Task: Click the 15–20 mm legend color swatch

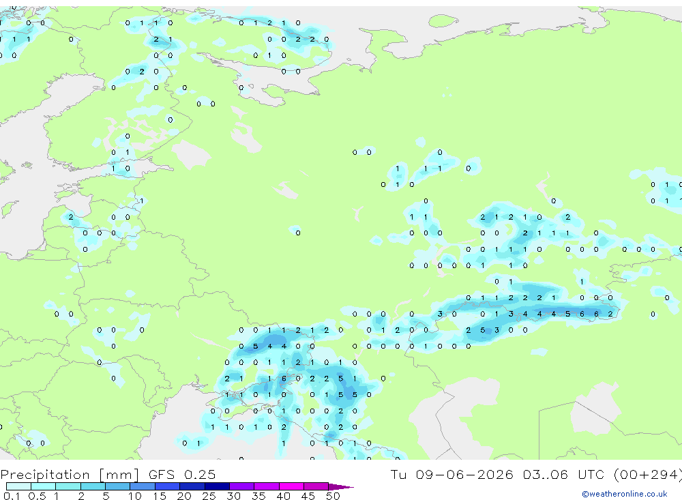Action: 168,486
